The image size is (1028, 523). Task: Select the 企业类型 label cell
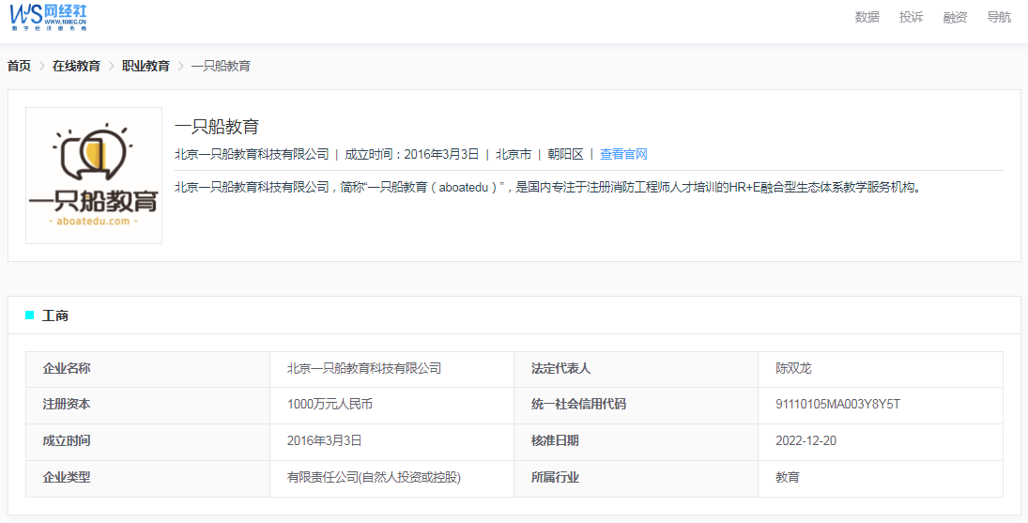147,479
